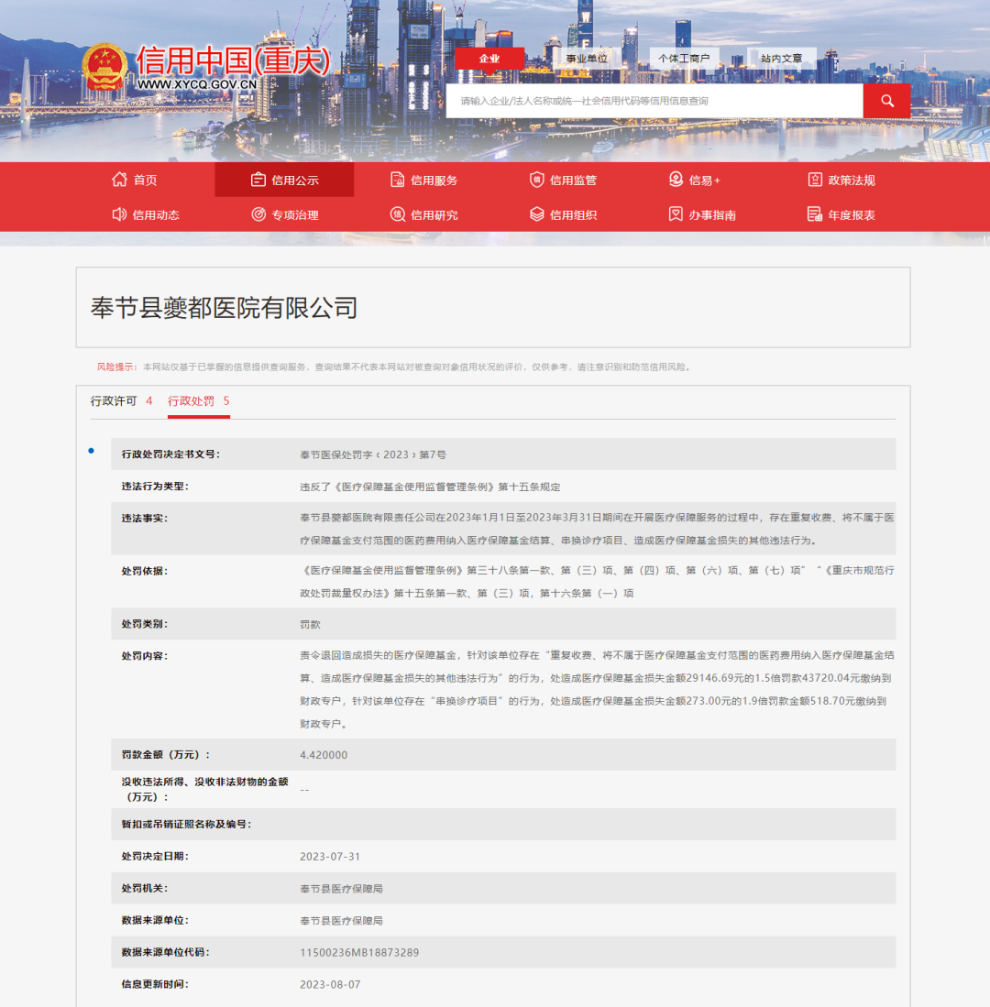Click the 信用服务 document icon
Image resolution: width=990 pixels, height=1007 pixels.
coord(398,180)
